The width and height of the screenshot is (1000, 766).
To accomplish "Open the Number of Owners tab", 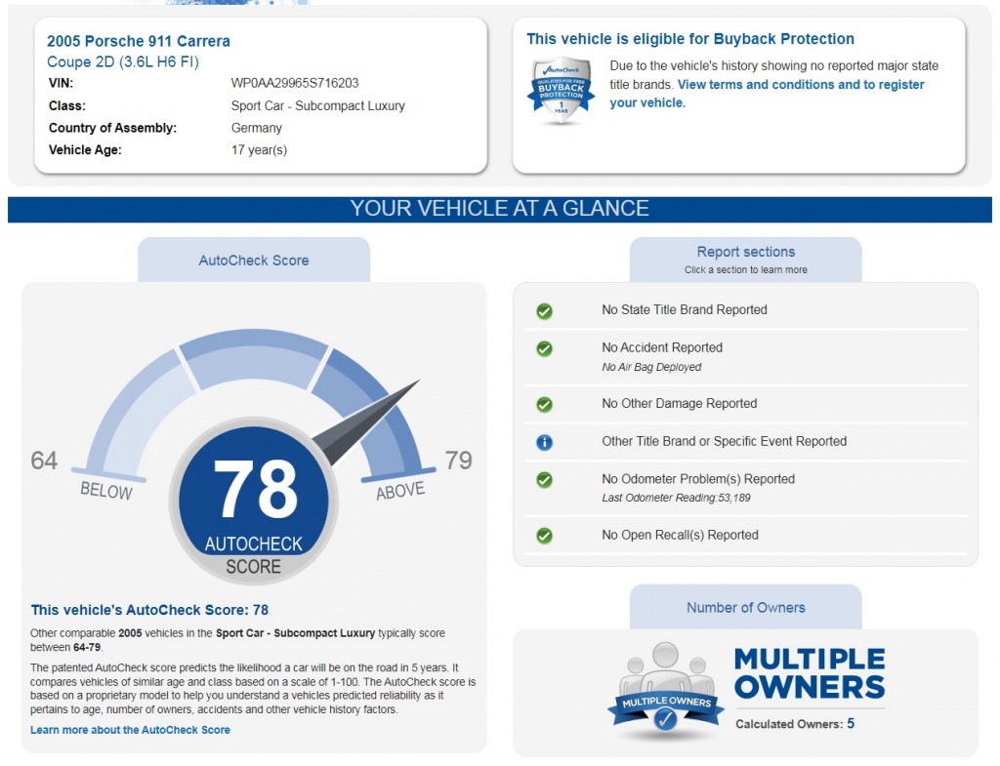I will pyautogui.click(x=745, y=607).
